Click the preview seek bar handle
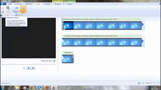Image resolution: width=161 pixels, height=90 pixels. pyautogui.click(x=3, y=64)
